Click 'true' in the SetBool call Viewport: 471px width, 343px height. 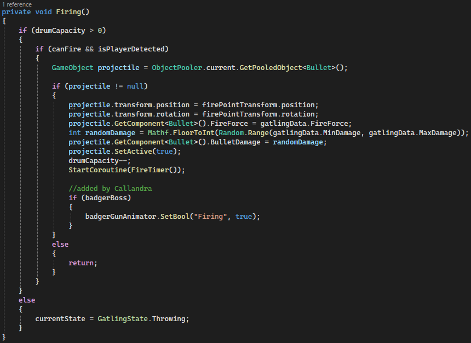[x=244, y=217]
